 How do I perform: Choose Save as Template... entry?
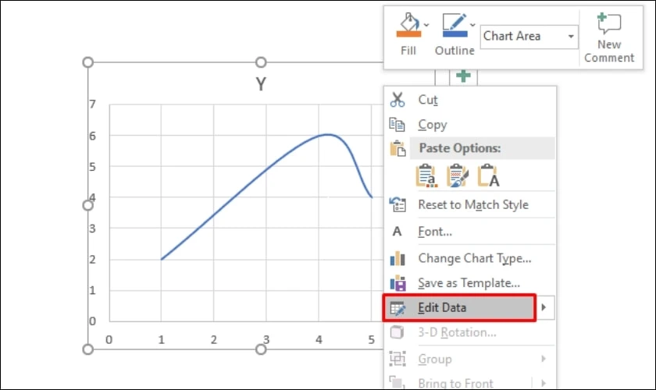470,283
